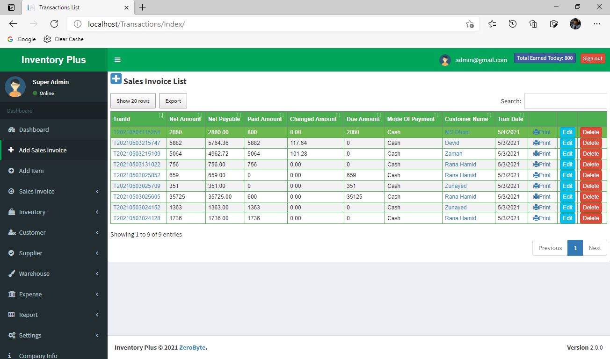Expand the Supplier menu chevron
Viewport: 610px width, 359px height.
(x=97, y=253)
